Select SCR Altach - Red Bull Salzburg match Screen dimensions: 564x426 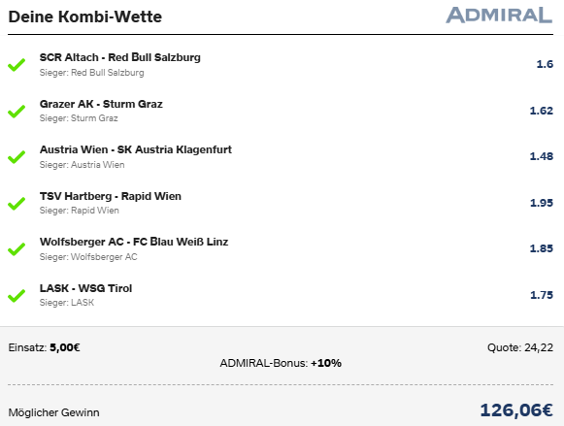coord(120,57)
